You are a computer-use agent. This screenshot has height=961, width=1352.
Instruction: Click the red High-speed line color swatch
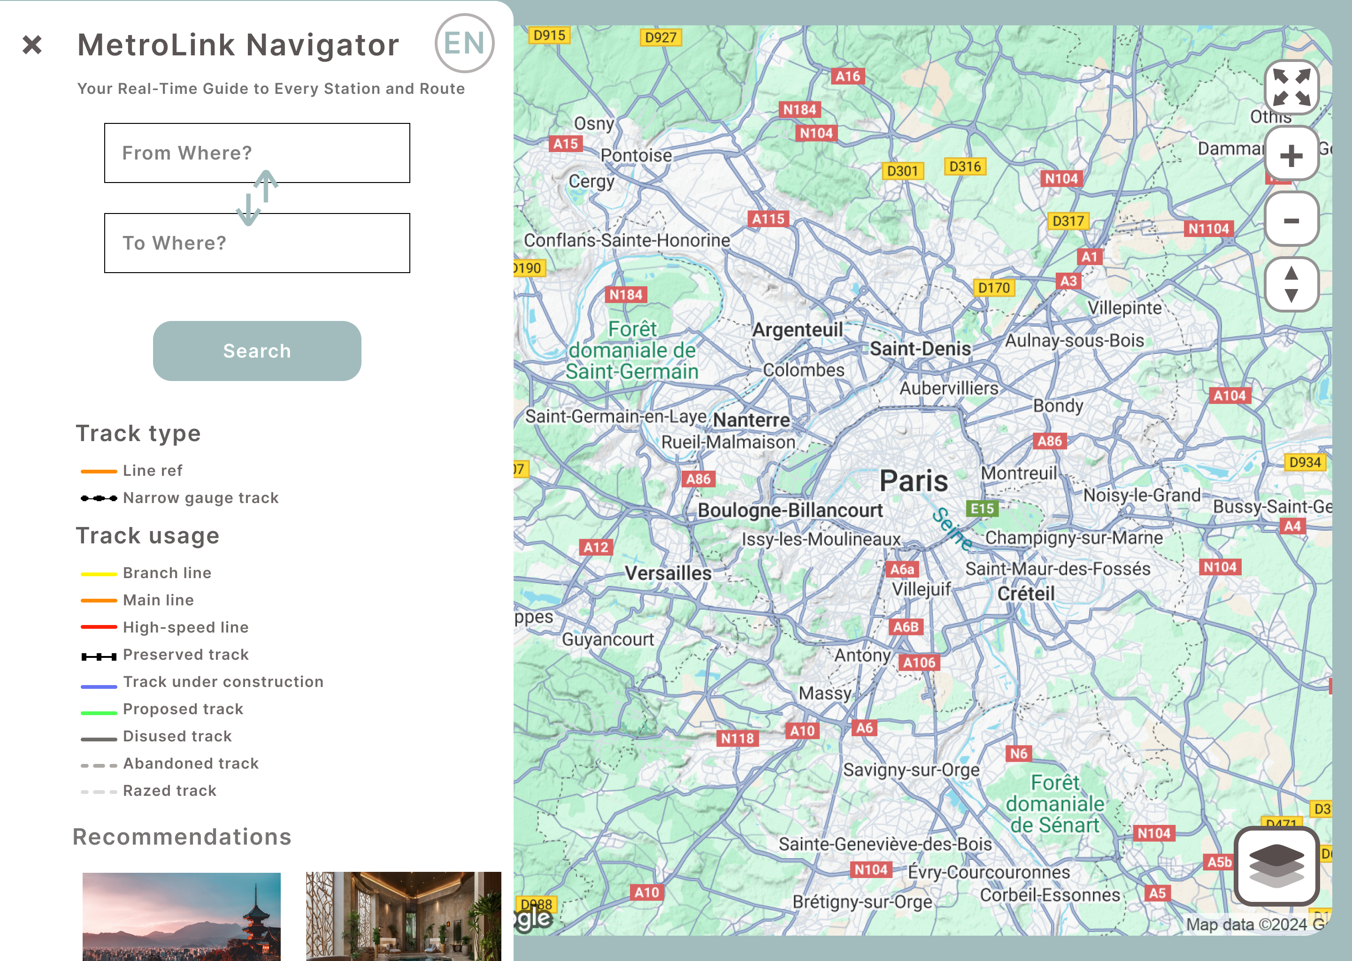tap(98, 627)
